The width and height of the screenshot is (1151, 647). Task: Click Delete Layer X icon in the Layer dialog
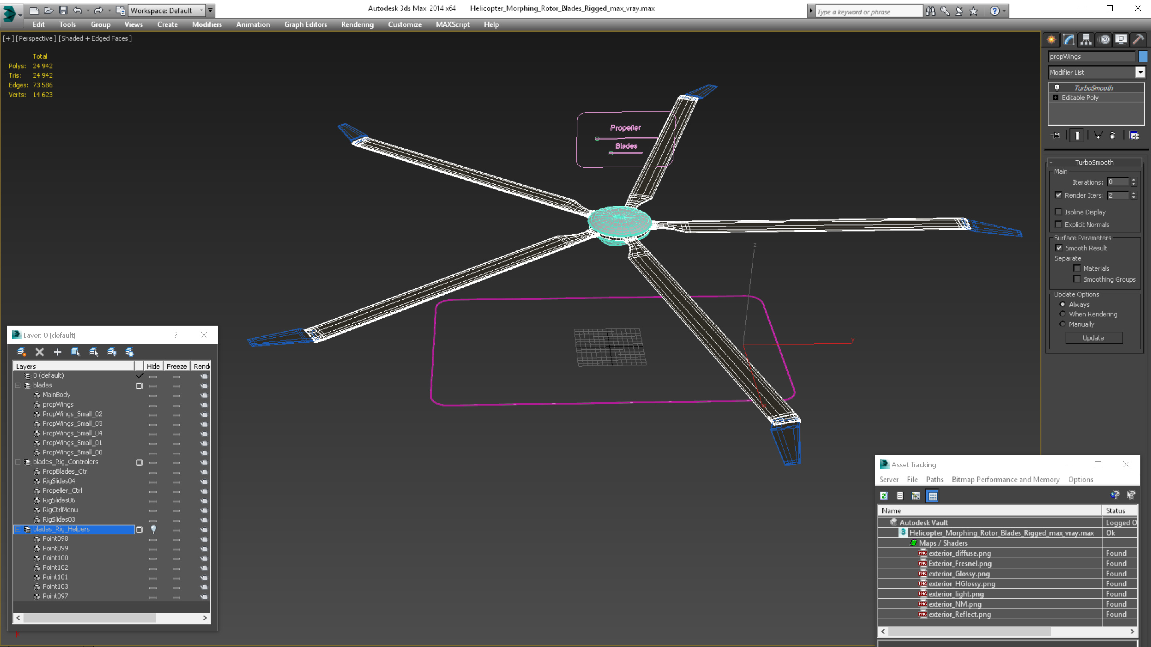pyautogui.click(x=39, y=352)
